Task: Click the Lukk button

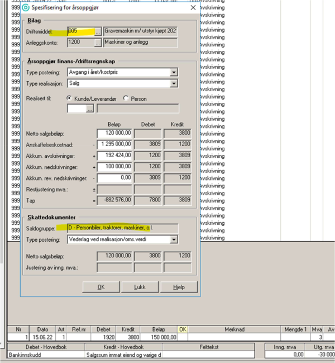Action: (140, 287)
